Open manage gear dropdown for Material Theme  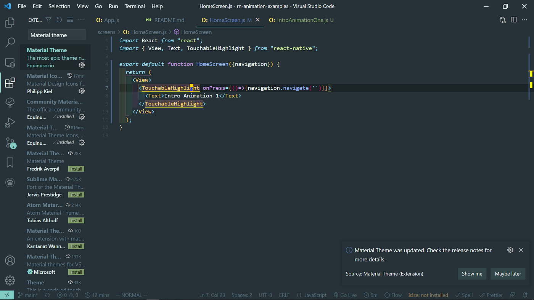click(82, 65)
